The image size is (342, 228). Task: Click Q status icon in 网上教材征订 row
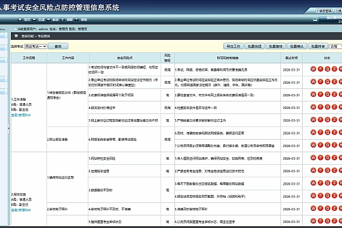tap(327, 120)
